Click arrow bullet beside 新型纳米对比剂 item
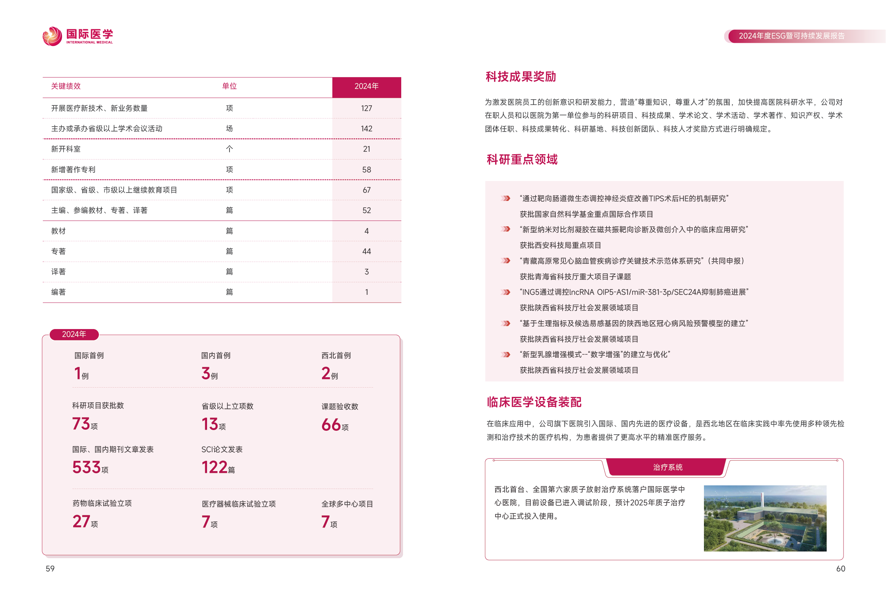This screenshot has width=886, height=601. [x=505, y=229]
